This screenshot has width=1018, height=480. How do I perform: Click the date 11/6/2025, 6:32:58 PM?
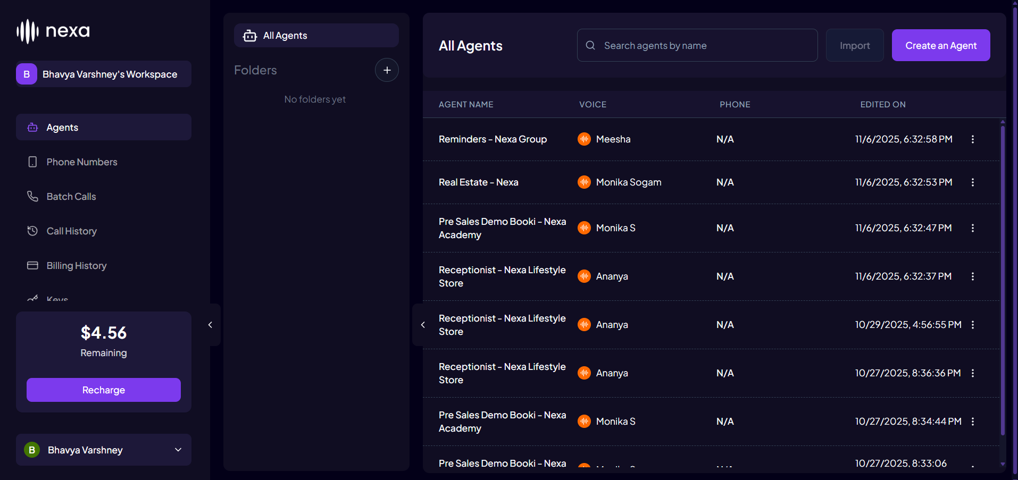click(904, 139)
